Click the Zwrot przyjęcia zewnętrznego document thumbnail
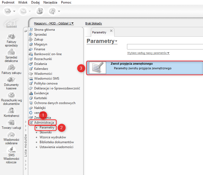The height and width of the screenshot is (175, 203). click(97, 68)
